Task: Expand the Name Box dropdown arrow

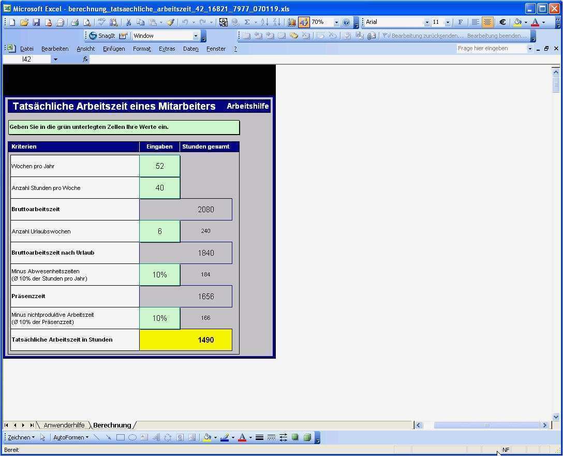Action: click(x=55, y=59)
